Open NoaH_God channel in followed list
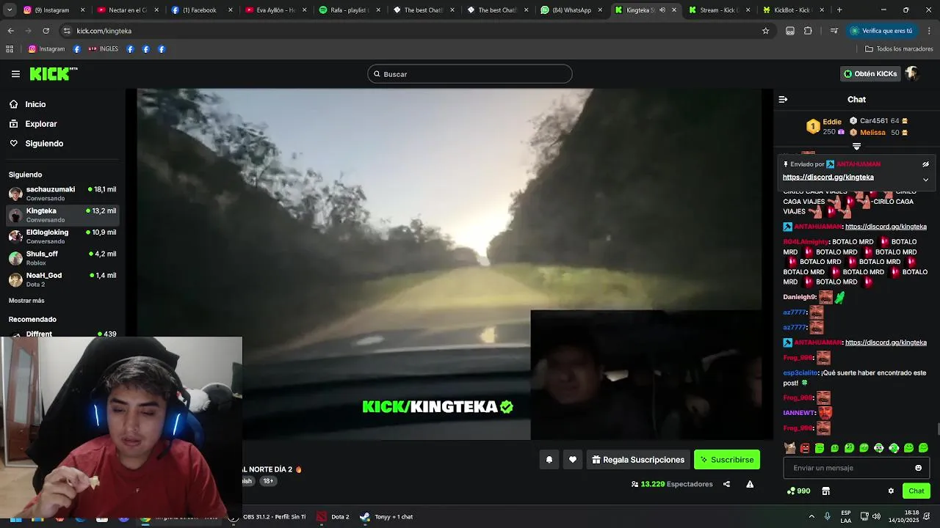 (x=62, y=279)
